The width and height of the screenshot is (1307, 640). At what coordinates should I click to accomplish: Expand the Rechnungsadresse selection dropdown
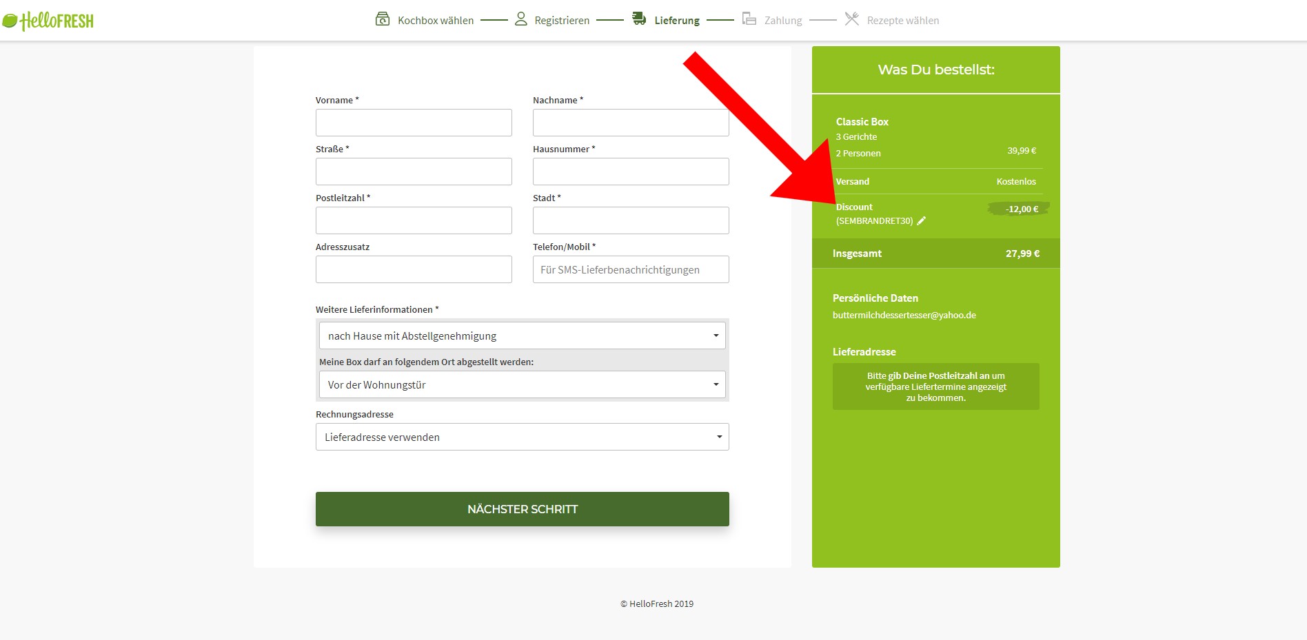tap(521, 436)
